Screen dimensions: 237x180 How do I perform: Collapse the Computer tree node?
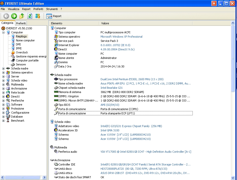4,32
